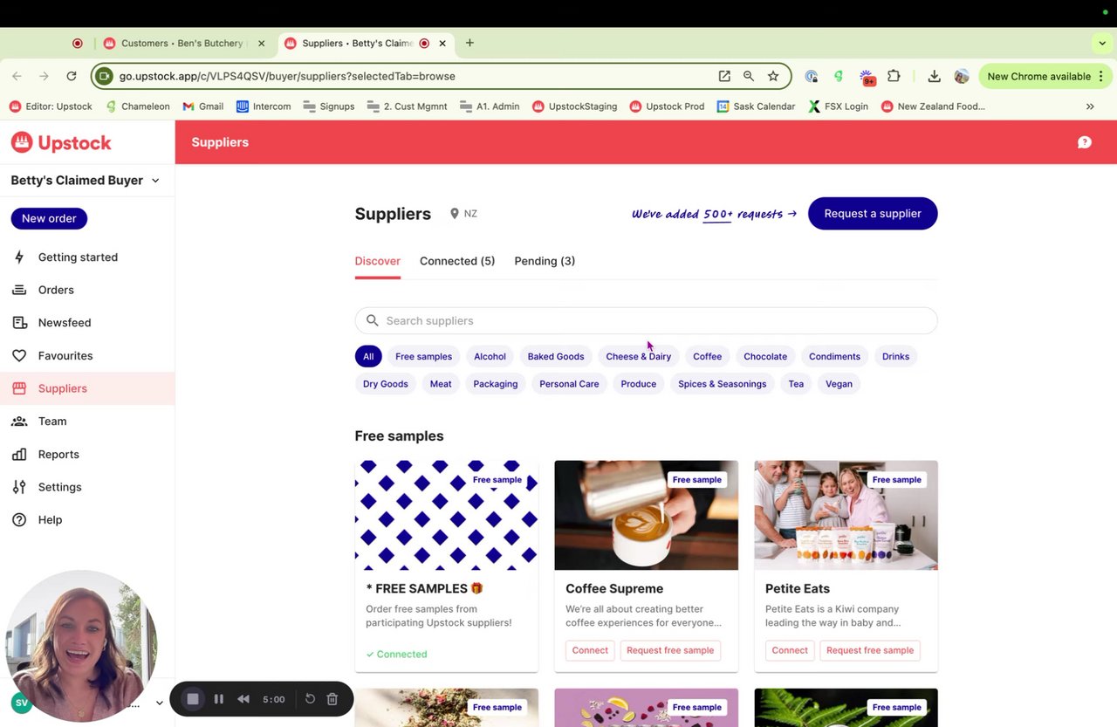Viewport: 1117px width, 727px height.
Task: Switch to the Connected (5) tab
Action: pos(457,261)
